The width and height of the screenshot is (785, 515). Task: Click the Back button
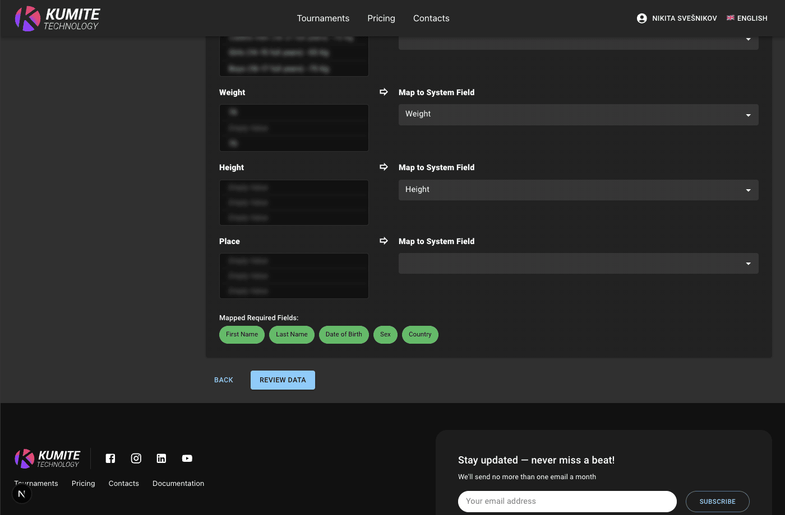click(224, 380)
